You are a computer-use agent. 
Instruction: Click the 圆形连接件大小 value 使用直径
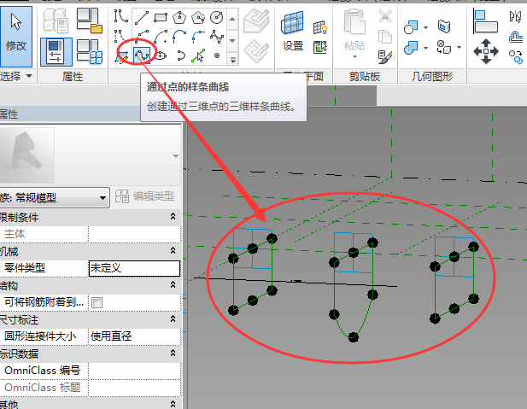click(x=134, y=336)
